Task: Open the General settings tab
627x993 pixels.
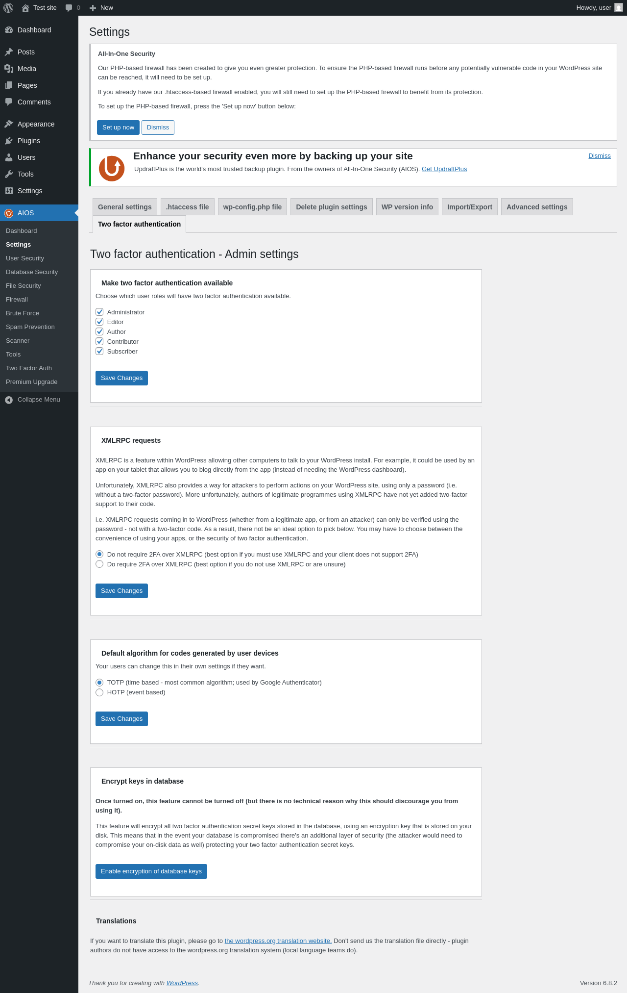Action: coord(125,207)
